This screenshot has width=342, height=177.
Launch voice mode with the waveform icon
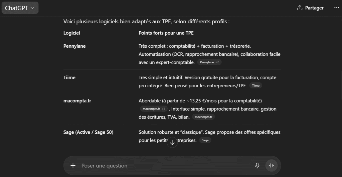pyautogui.click(x=271, y=166)
